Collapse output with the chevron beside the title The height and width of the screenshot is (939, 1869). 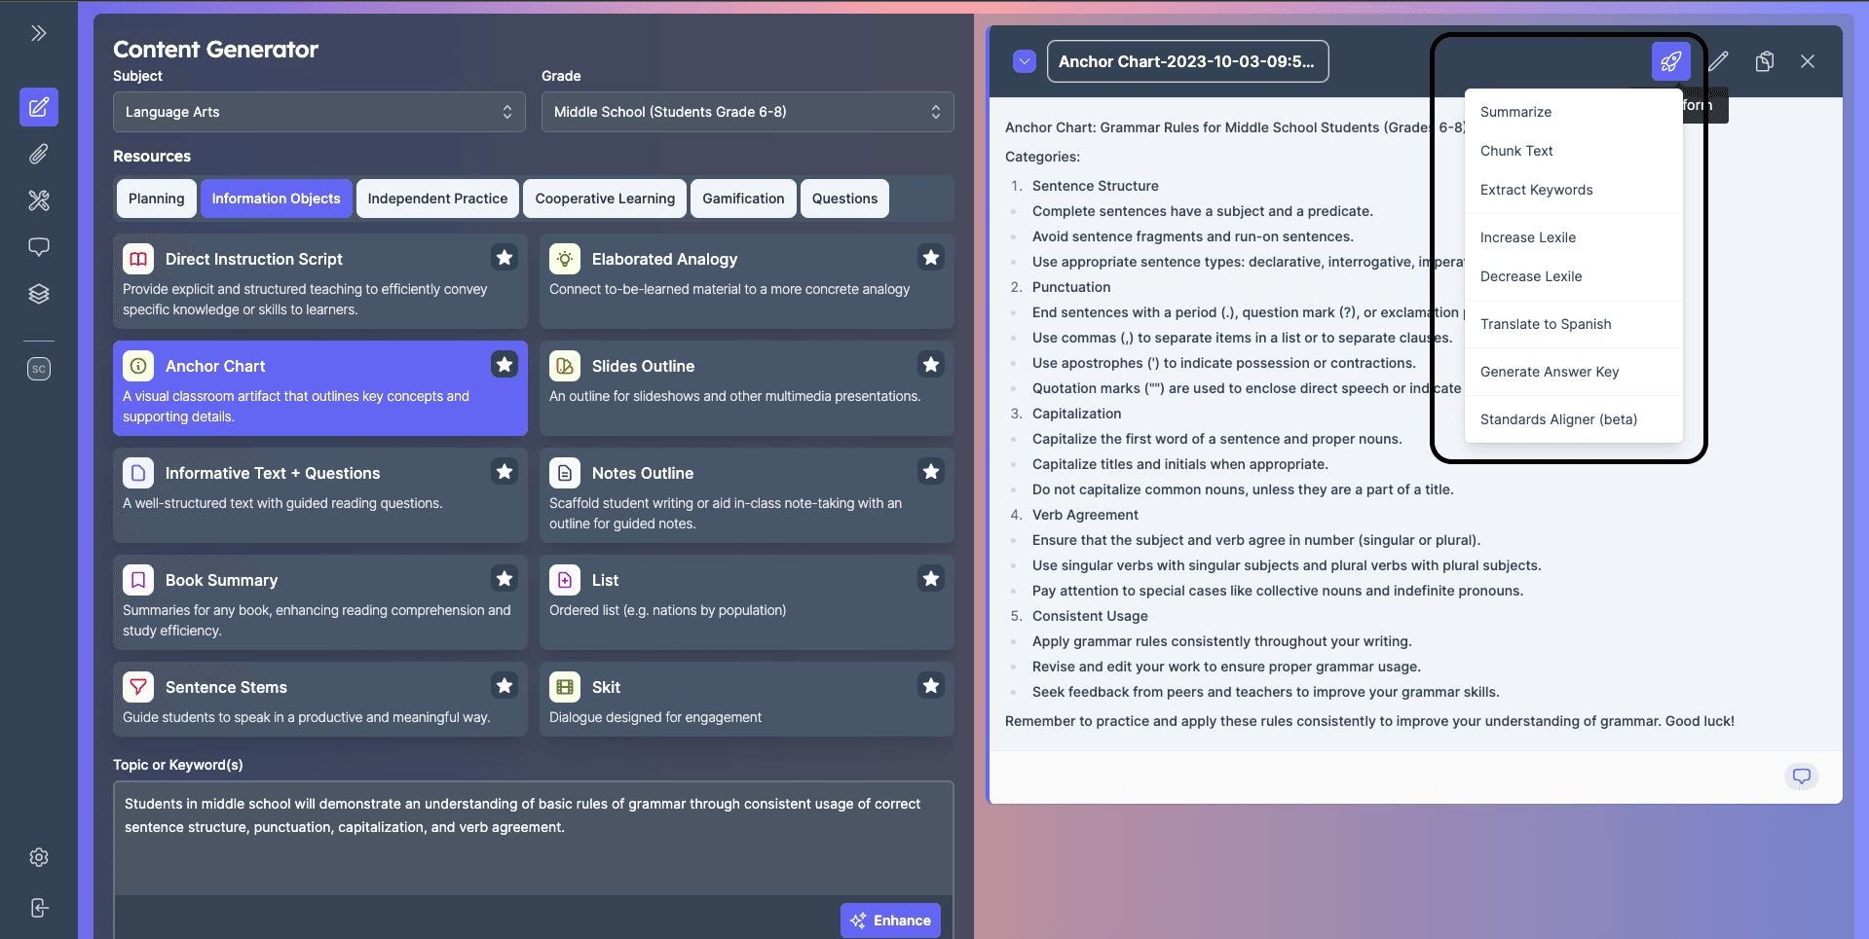1024,61
